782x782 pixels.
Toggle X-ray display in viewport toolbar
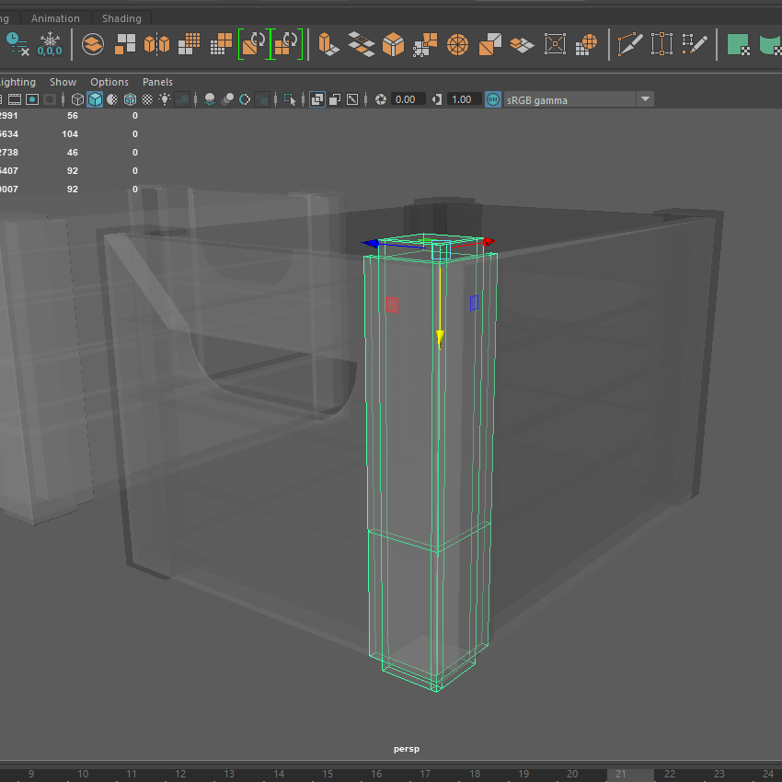(316, 99)
